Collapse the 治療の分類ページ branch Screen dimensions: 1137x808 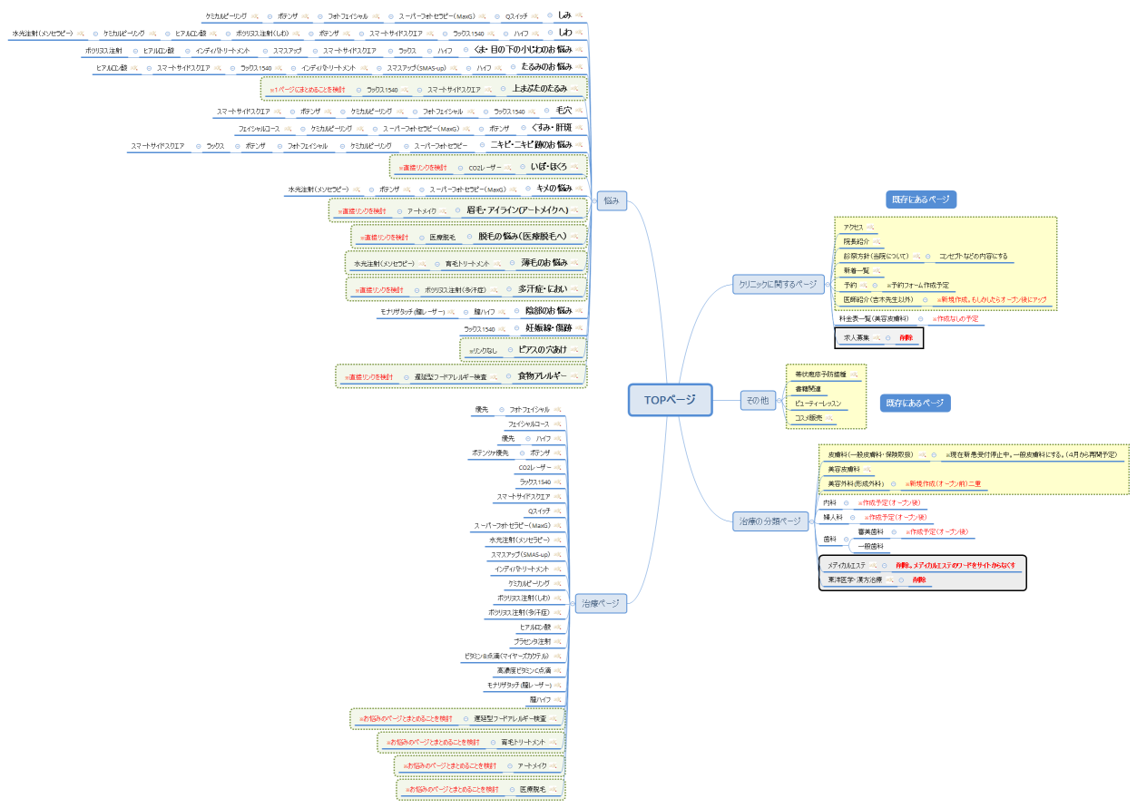[x=813, y=521]
